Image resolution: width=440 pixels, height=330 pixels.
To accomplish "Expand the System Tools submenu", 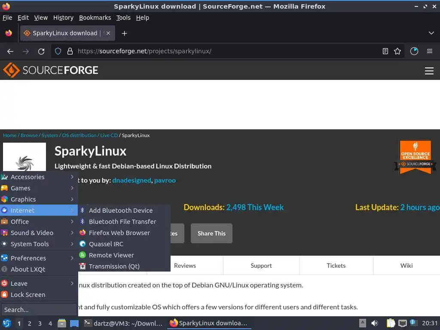I will tap(39, 244).
